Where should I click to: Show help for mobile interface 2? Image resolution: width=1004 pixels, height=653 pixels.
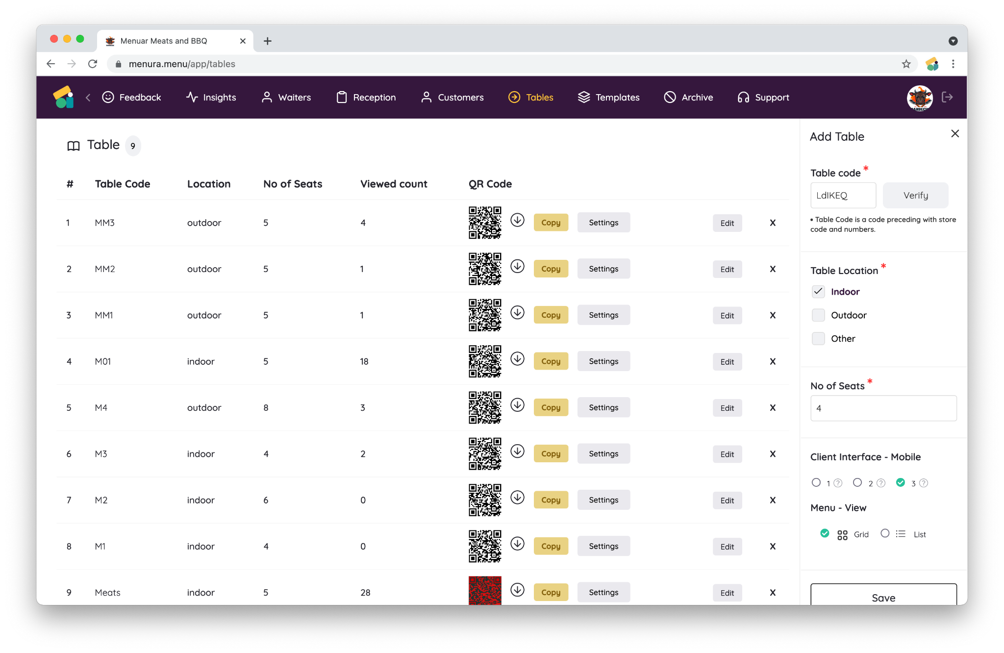[881, 483]
